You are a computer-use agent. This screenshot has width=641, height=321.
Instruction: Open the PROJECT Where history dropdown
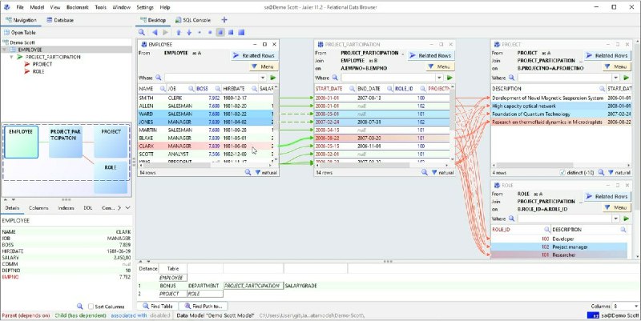[x=615, y=78]
